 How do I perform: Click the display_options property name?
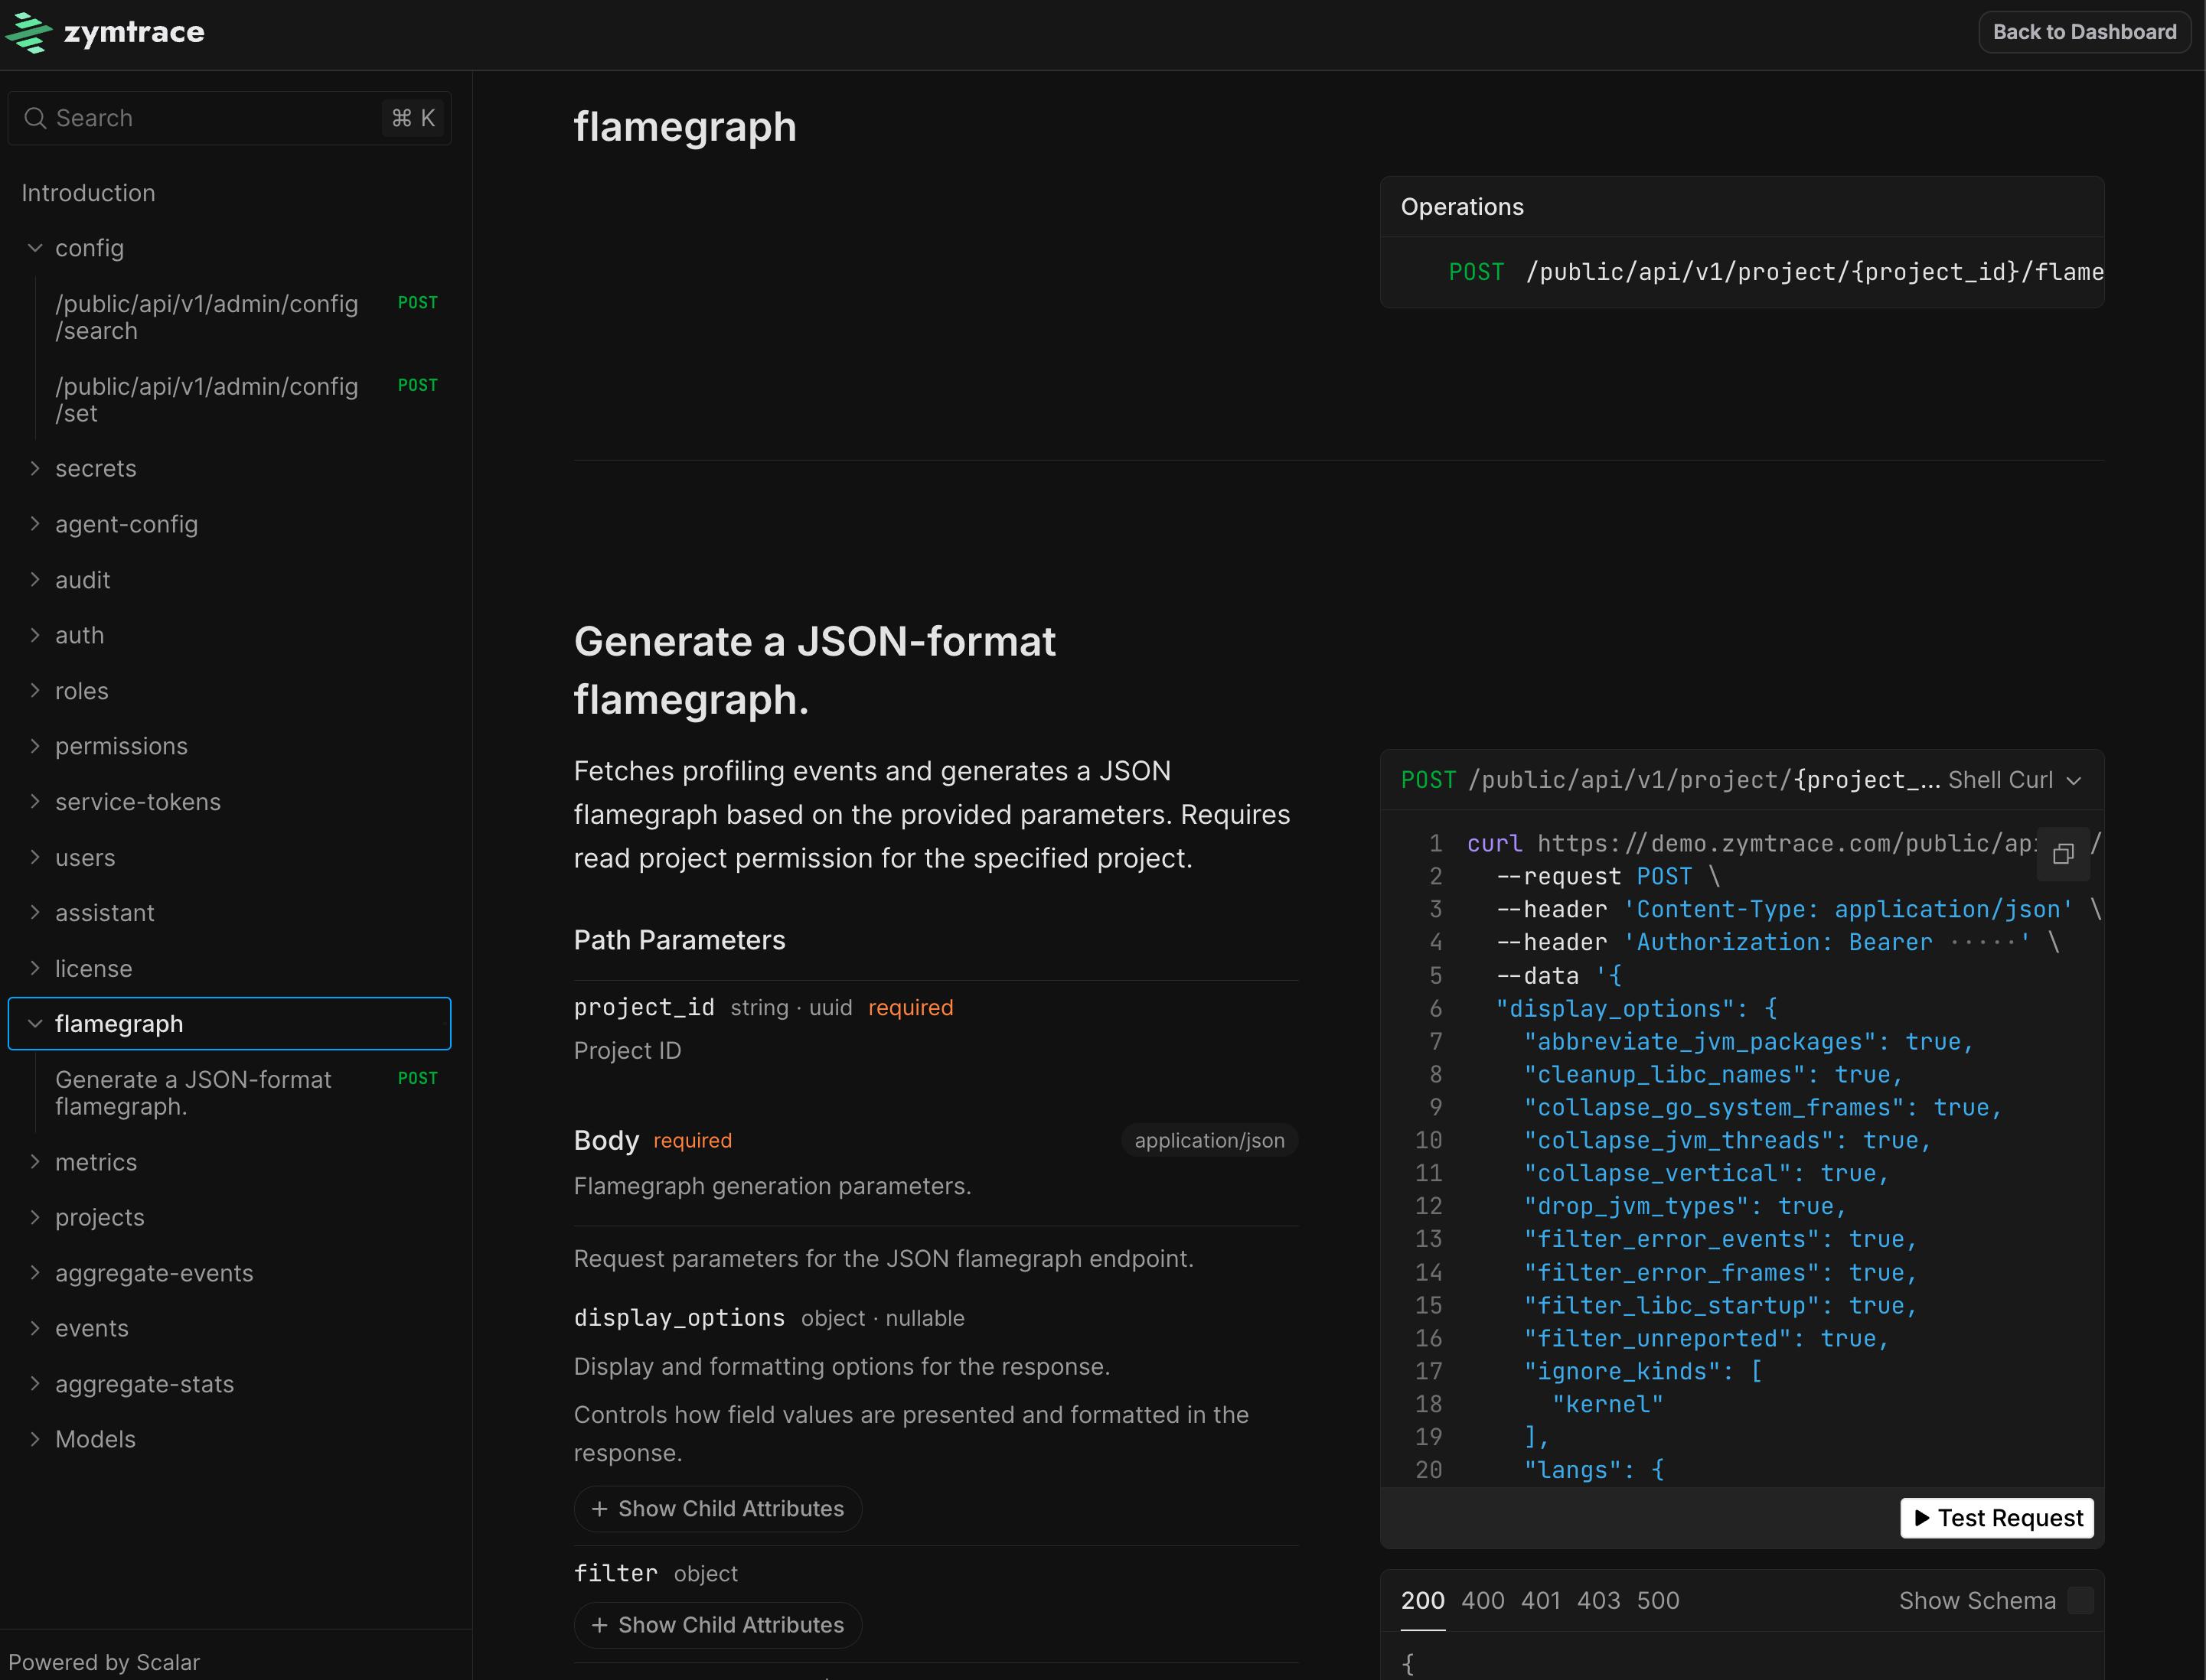coord(679,1318)
